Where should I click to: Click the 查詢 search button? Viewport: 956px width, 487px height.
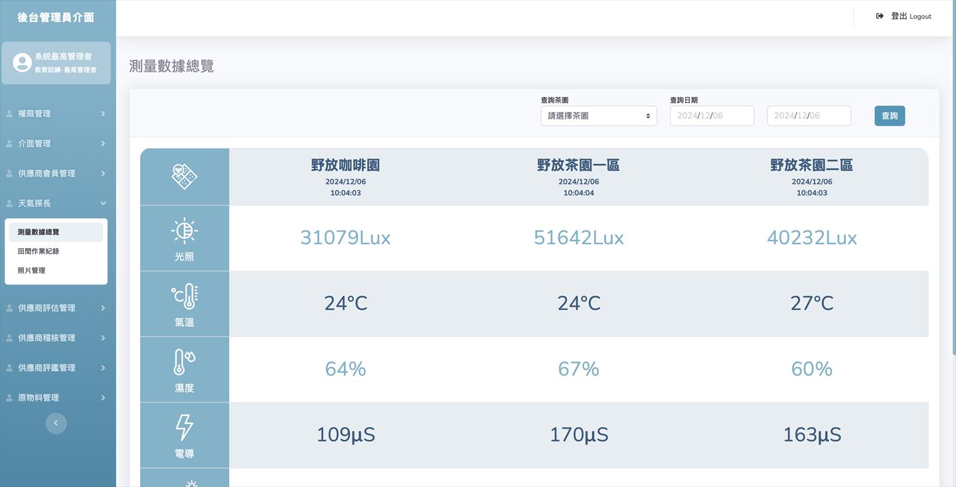(x=890, y=116)
